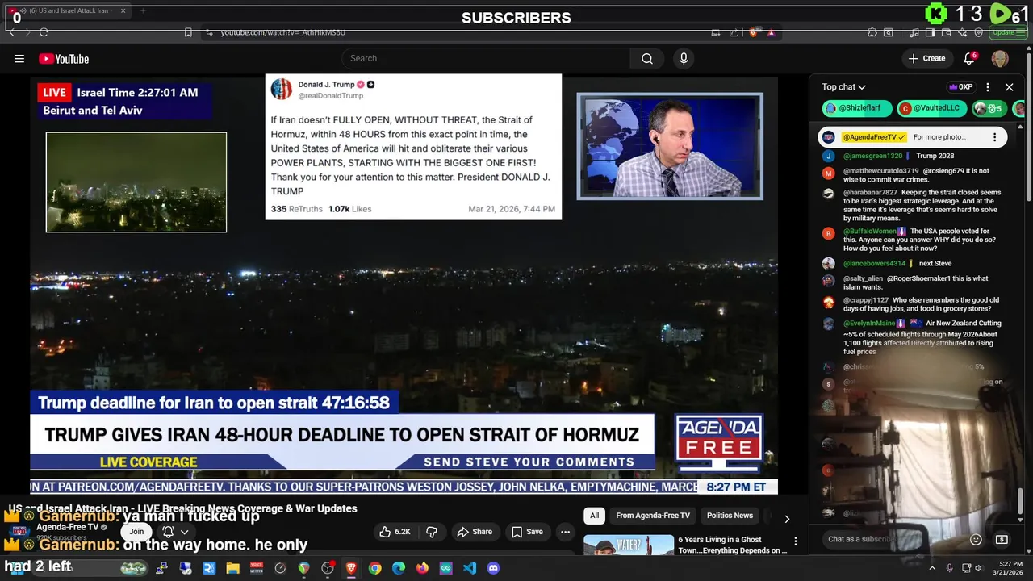Click the live video player area

click(x=404, y=286)
